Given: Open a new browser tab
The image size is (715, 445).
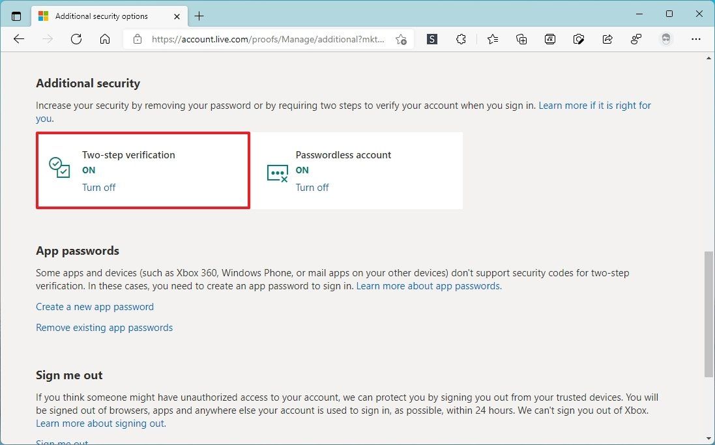Looking at the screenshot, I should (x=199, y=16).
